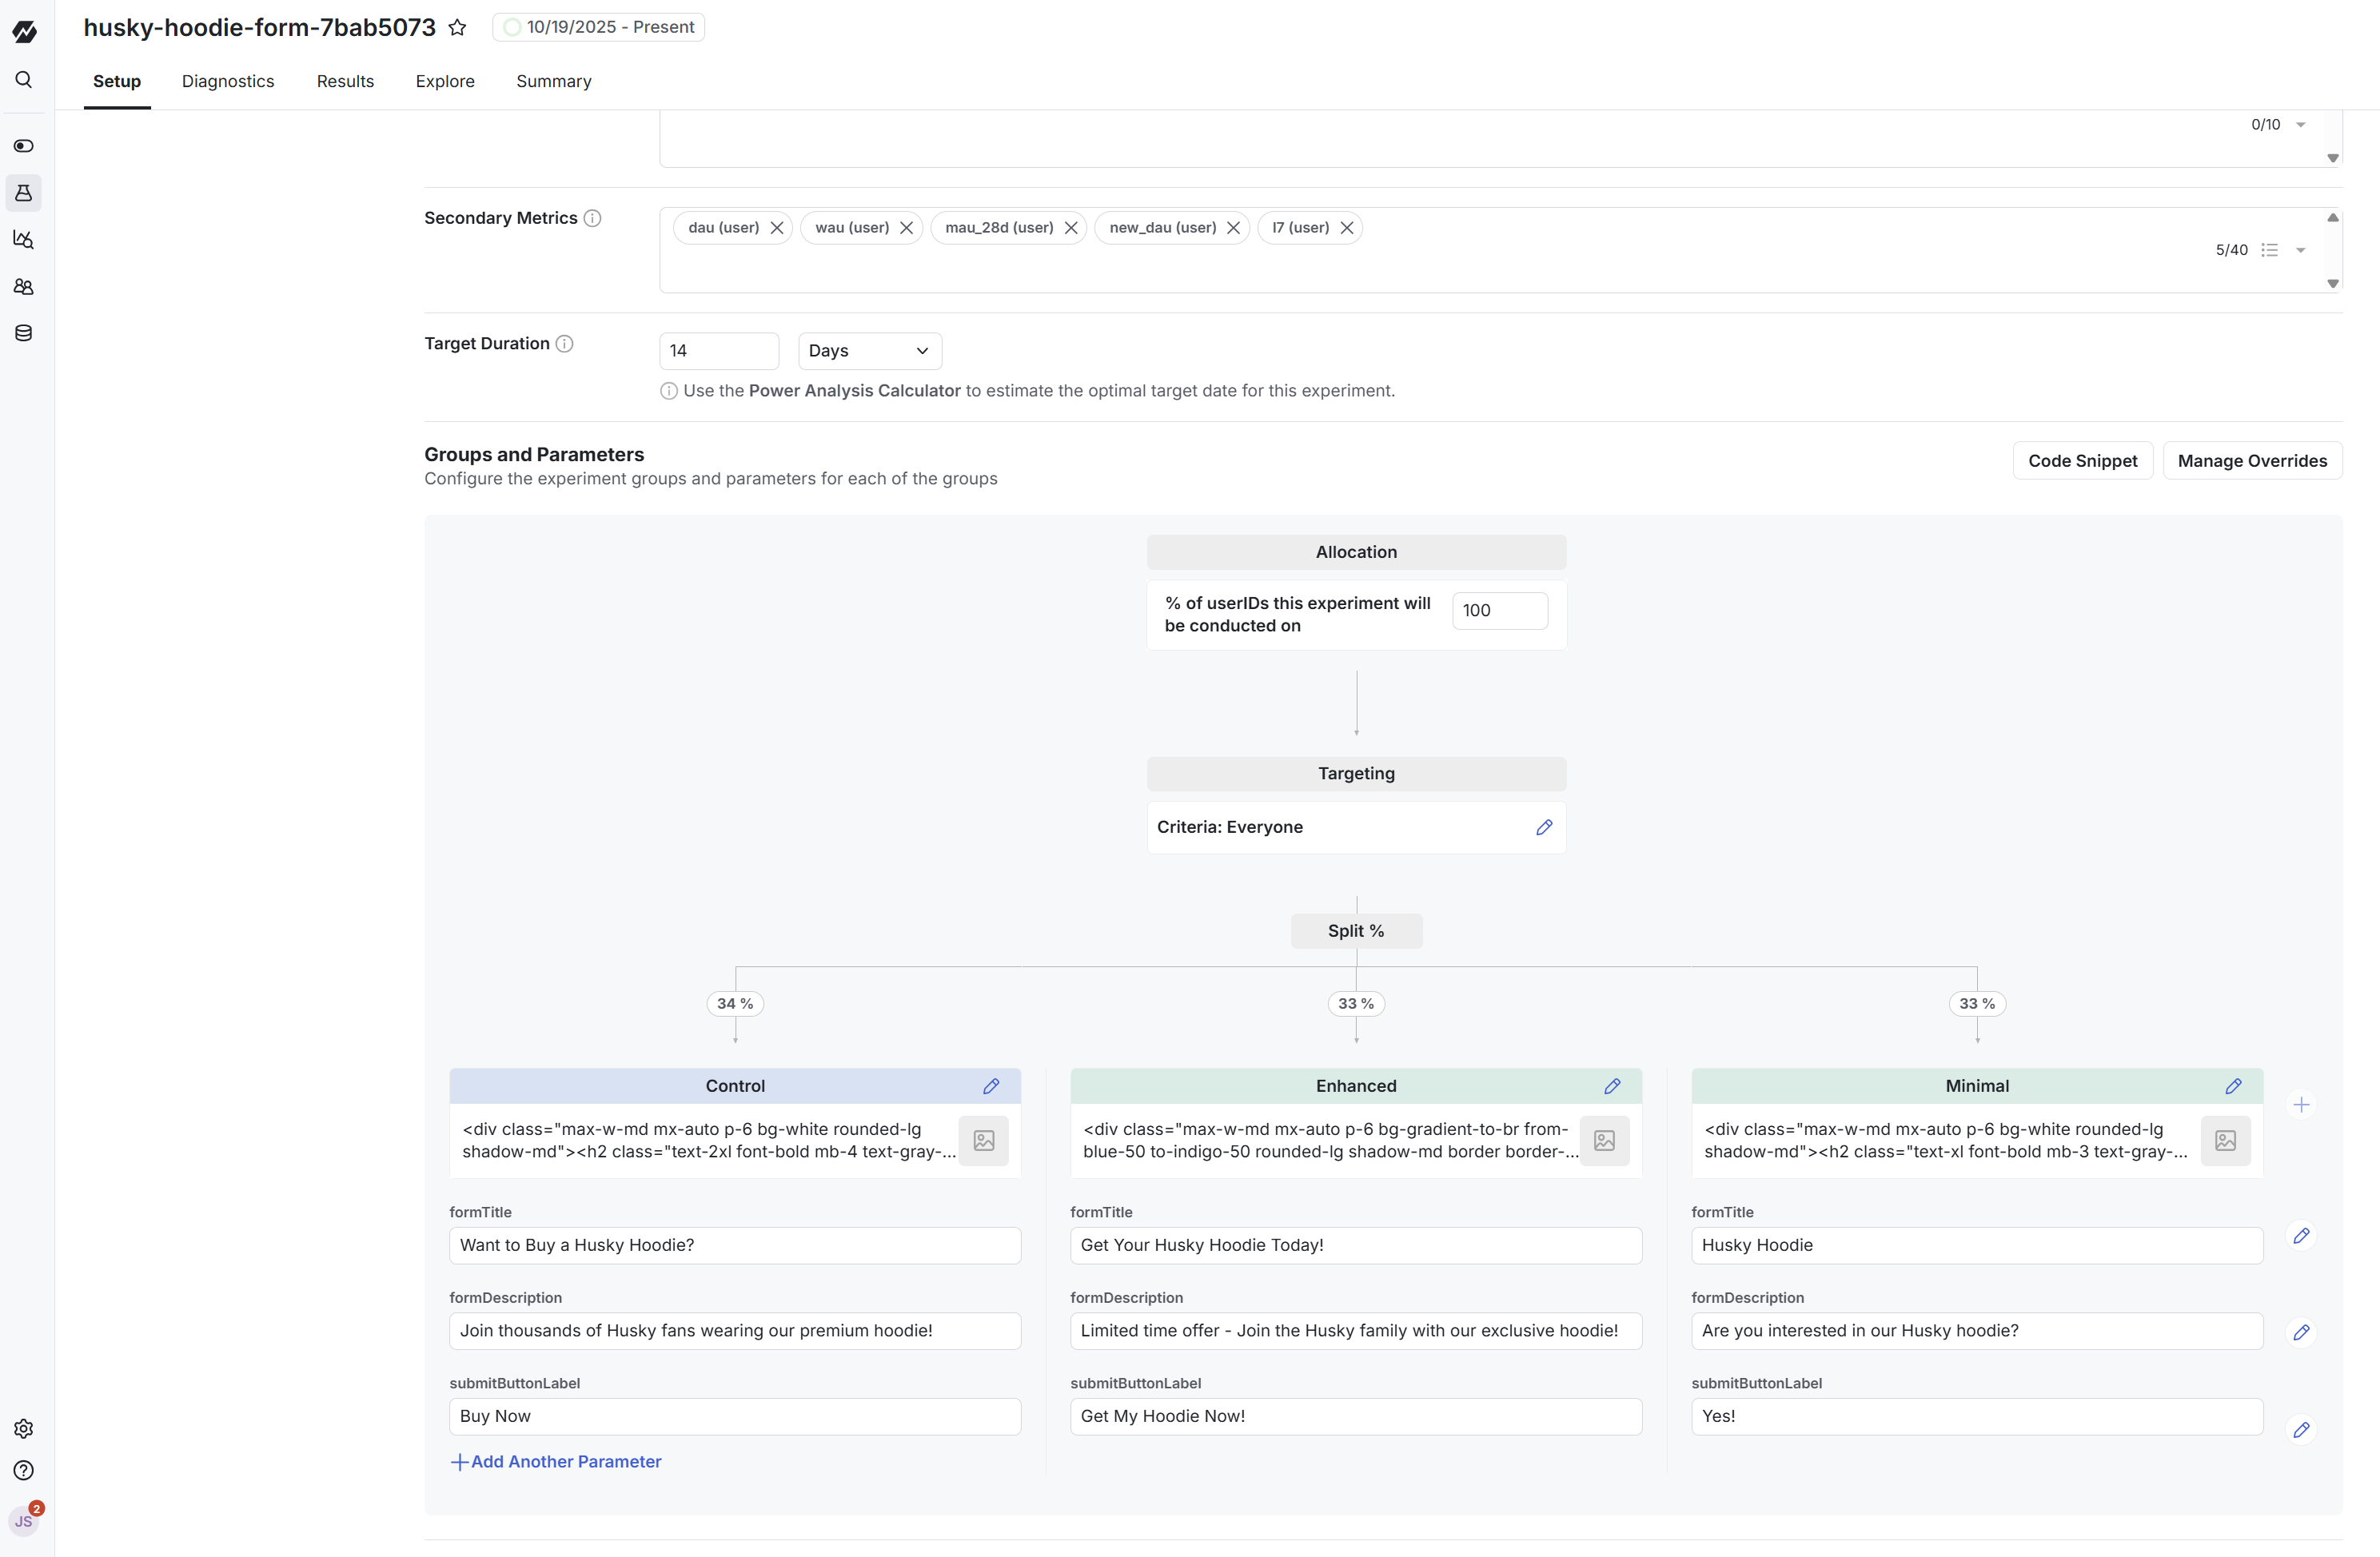
Task: Edit targeting criteria with pencil icon
Action: [1544, 827]
